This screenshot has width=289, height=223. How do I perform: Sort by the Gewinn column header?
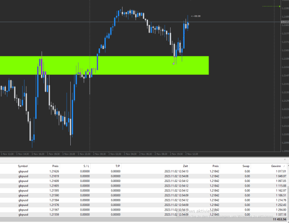pyautogui.click(x=276, y=166)
